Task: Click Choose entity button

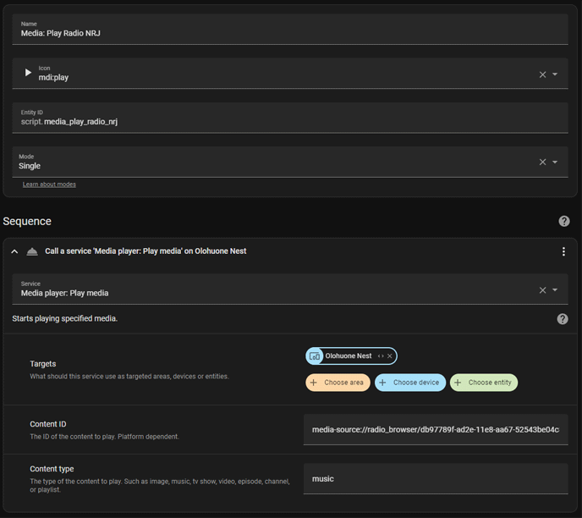Action: (484, 383)
